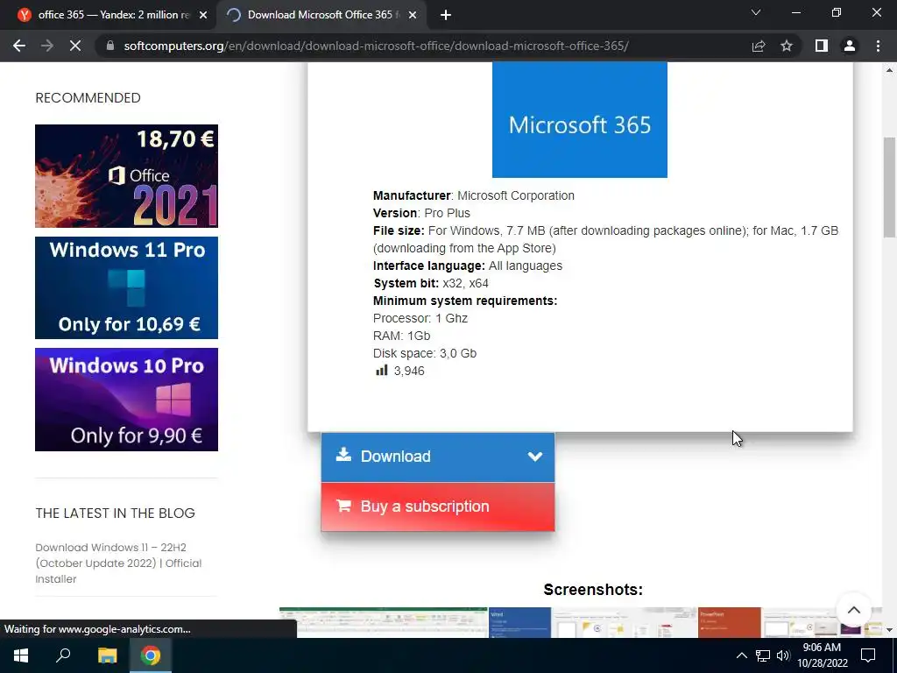Open the taskbar clock and date
The width and height of the screenshot is (897, 673).
[x=822, y=655]
